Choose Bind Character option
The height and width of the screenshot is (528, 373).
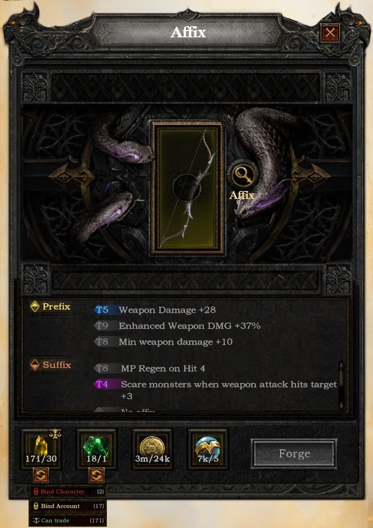click(x=68, y=492)
